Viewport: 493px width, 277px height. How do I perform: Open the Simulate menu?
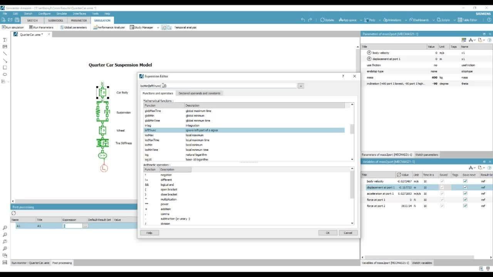click(x=62, y=13)
